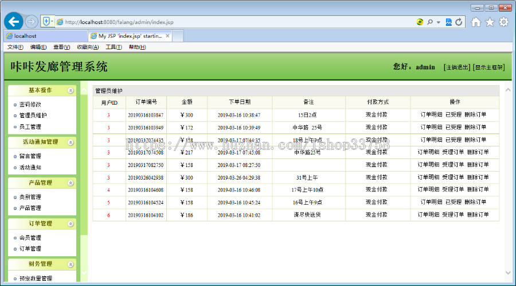
Task: Click 受理订单 for order 20190317074508
Action: [453, 152]
